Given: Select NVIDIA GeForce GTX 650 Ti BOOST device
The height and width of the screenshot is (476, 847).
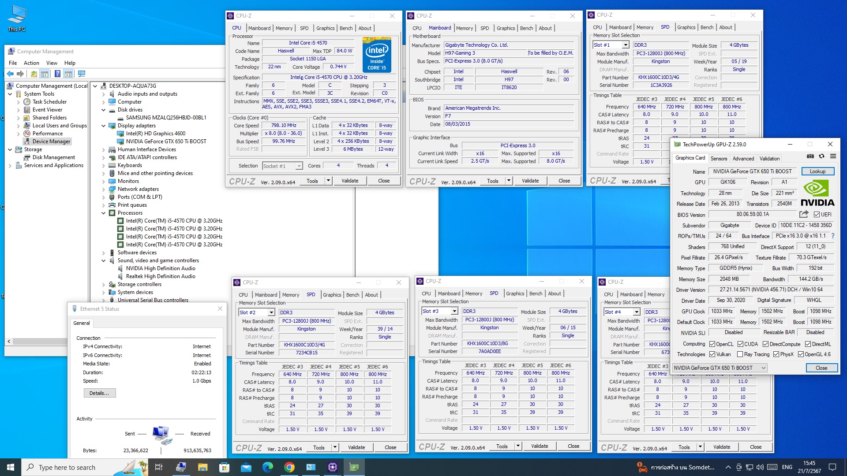Looking at the screenshot, I should (x=166, y=141).
